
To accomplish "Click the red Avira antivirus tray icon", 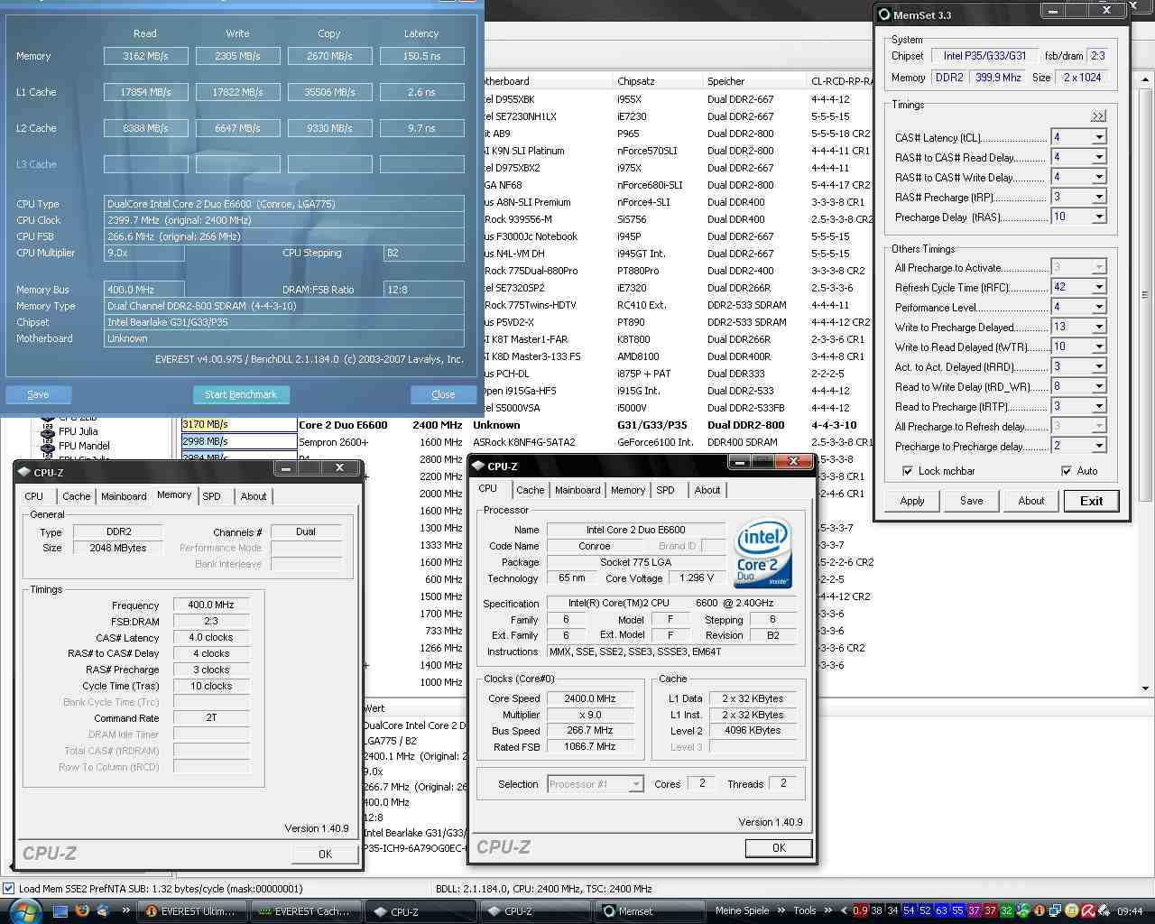I will click(x=1087, y=910).
